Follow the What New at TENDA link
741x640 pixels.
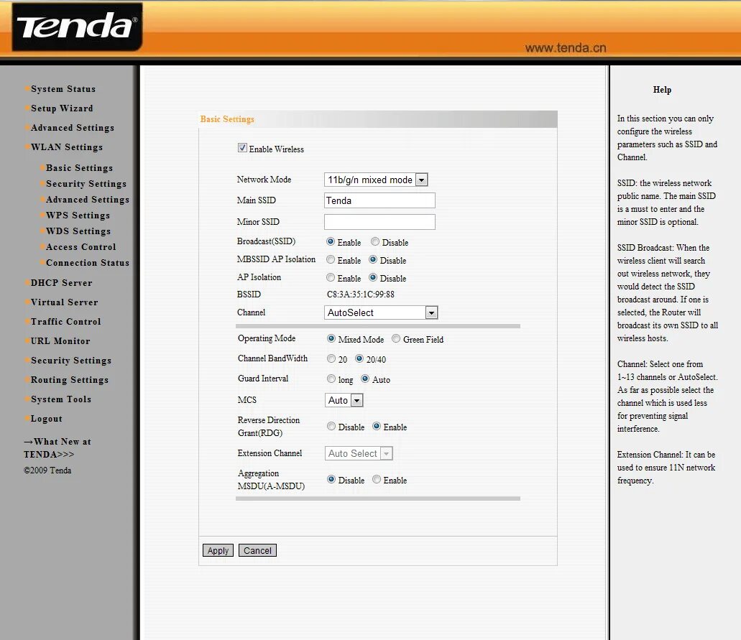tap(57, 447)
